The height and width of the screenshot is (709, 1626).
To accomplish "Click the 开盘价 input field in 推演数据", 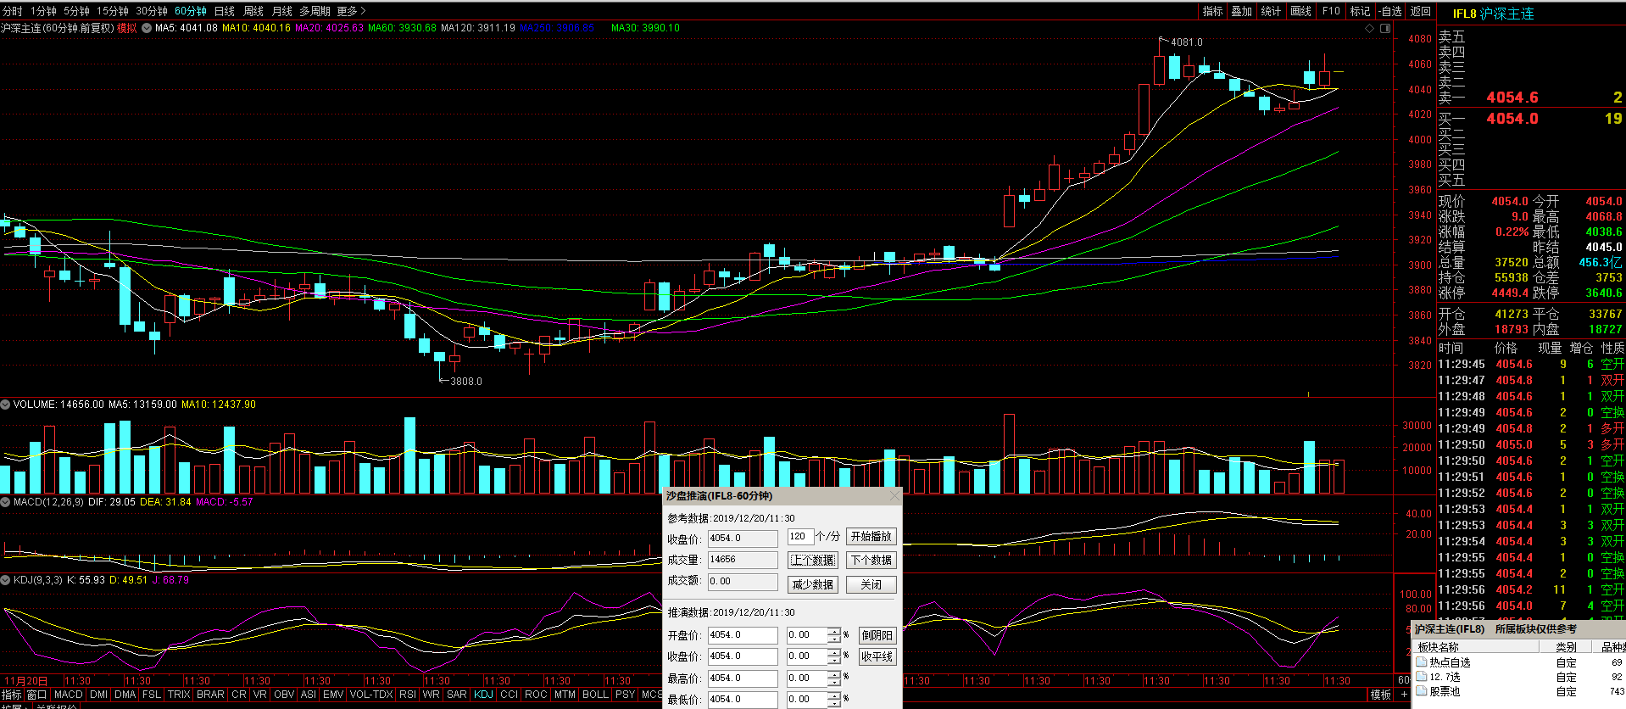I will coord(742,635).
